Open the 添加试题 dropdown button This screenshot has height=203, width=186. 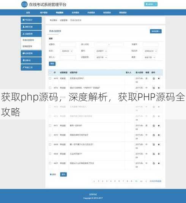156,31
